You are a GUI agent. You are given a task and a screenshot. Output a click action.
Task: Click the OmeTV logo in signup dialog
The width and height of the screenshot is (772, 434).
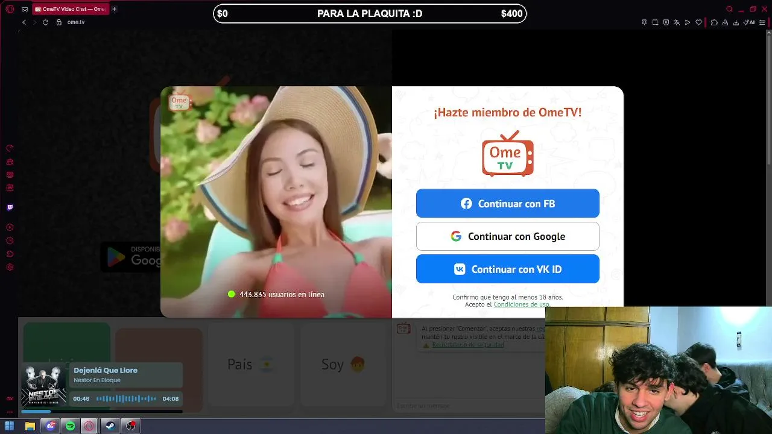508,154
